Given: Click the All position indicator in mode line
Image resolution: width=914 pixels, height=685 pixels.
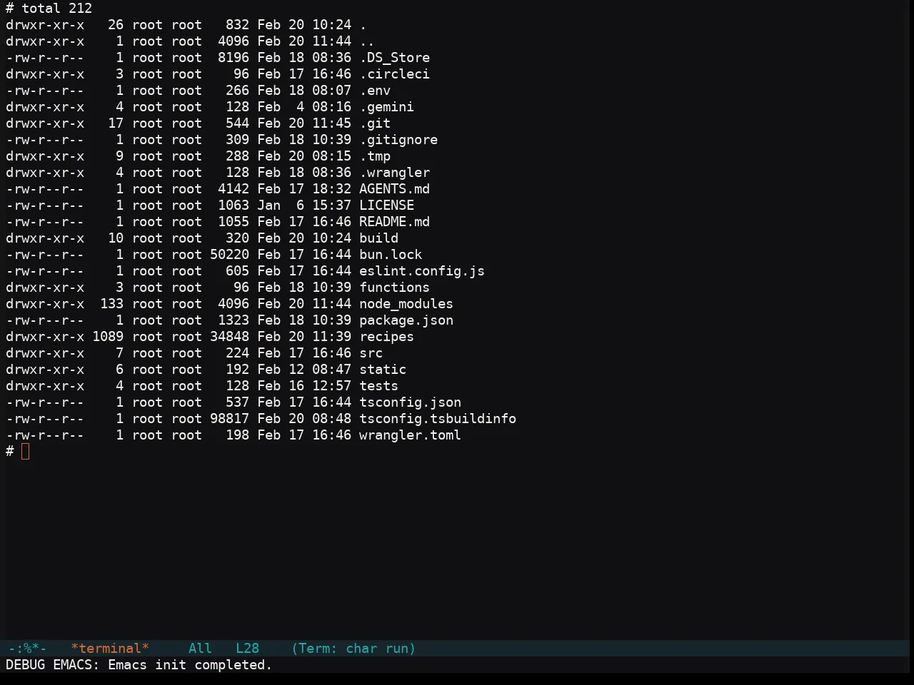Looking at the screenshot, I should 201,649.
